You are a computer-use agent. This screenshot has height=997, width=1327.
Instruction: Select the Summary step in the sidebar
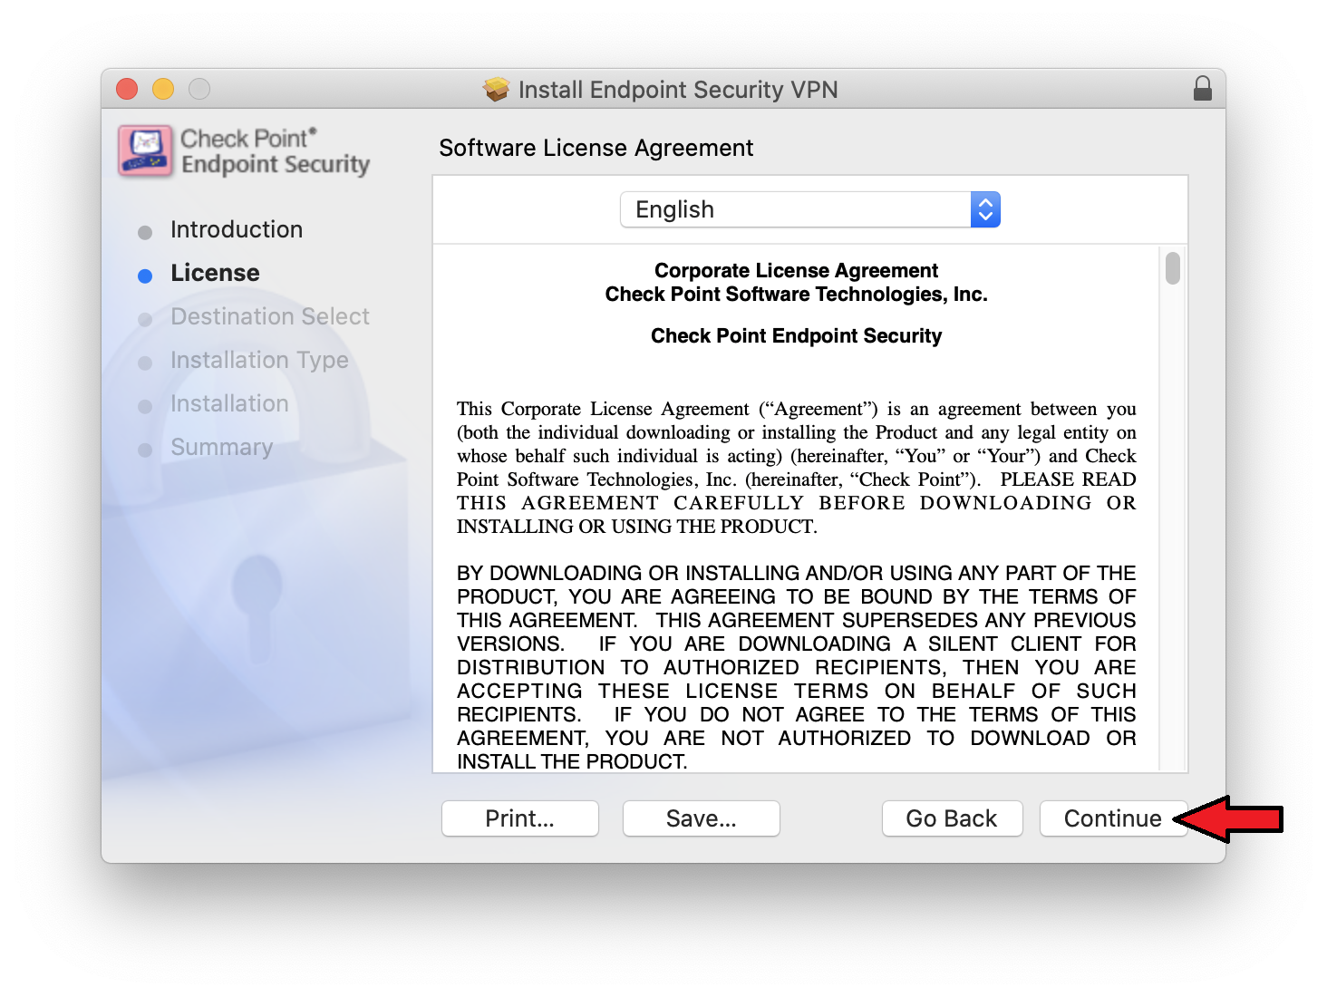pyautogui.click(x=221, y=447)
